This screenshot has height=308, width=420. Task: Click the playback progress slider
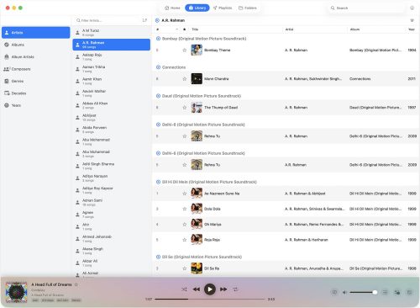click(x=209, y=300)
